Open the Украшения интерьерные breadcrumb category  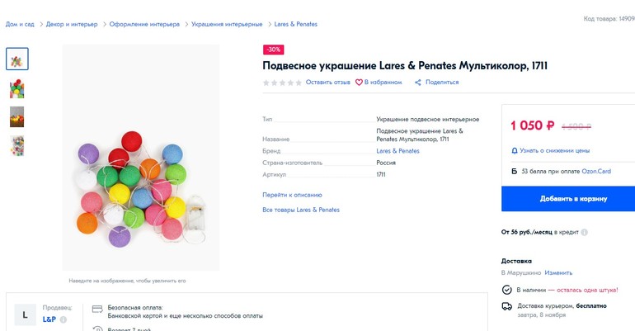tap(227, 25)
